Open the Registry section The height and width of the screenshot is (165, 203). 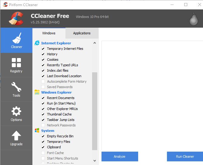click(16, 65)
